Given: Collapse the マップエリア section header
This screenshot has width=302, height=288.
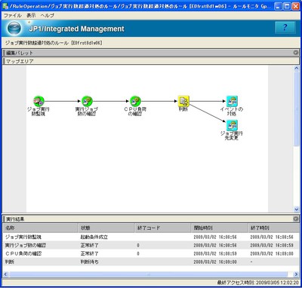Looking at the screenshot, I should 151,61.
